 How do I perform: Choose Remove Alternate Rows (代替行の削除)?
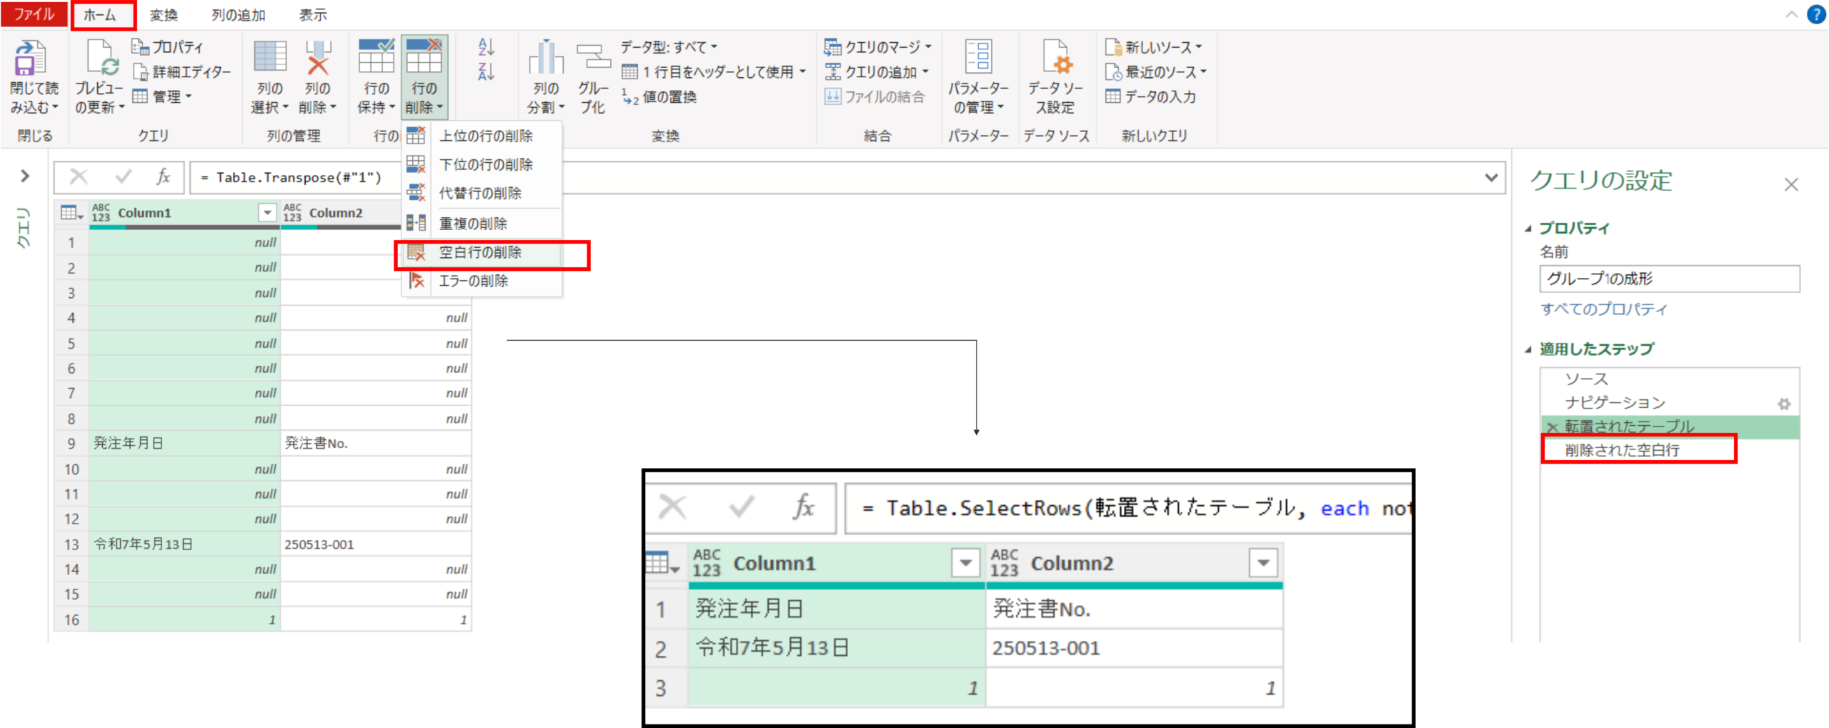[x=482, y=193]
